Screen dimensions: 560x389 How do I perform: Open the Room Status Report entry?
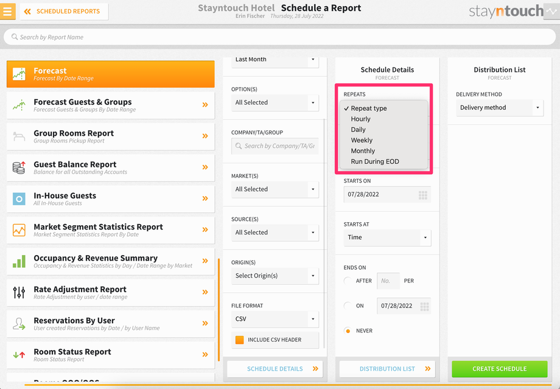[x=110, y=355]
